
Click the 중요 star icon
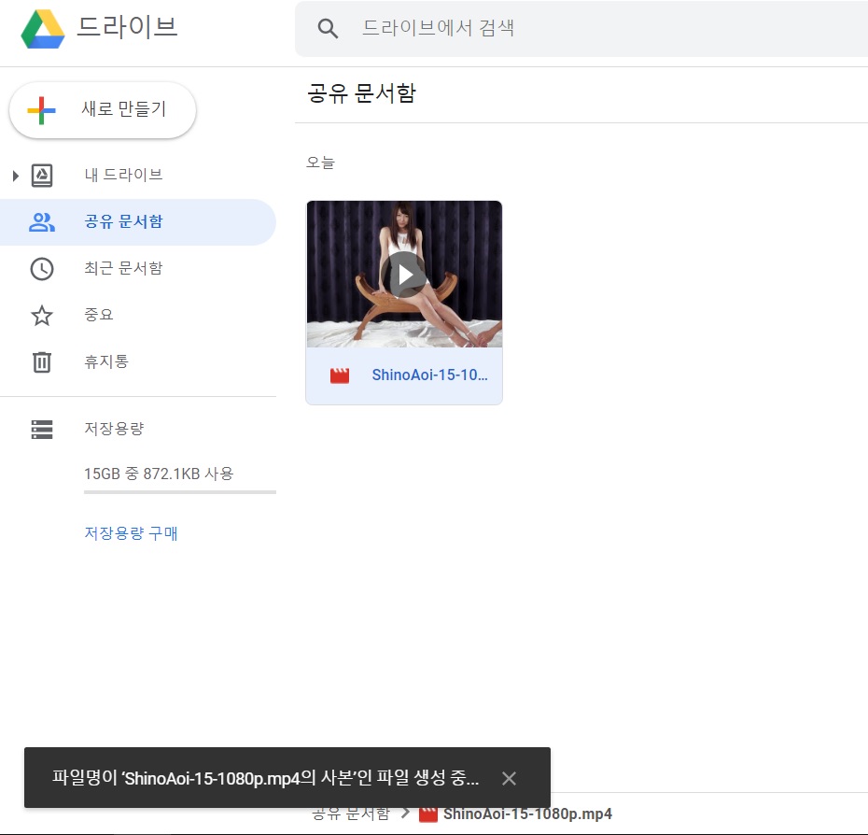tap(42, 316)
